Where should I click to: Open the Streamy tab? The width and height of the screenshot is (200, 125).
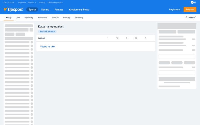pos(79,17)
